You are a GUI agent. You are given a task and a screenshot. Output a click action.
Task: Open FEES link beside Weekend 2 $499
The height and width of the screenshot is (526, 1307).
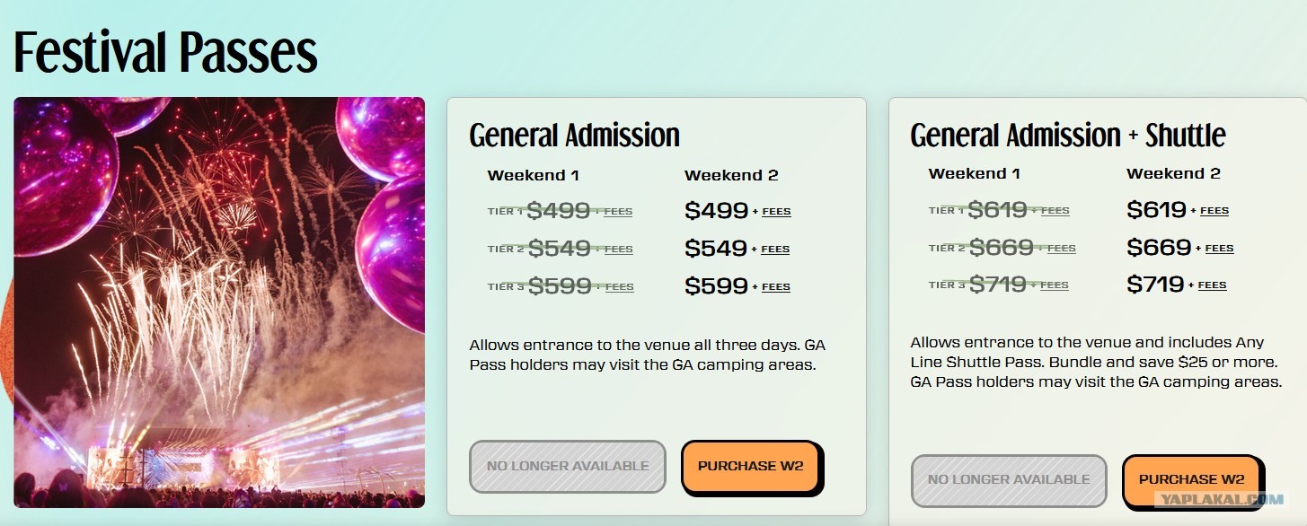click(x=776, y=212)
